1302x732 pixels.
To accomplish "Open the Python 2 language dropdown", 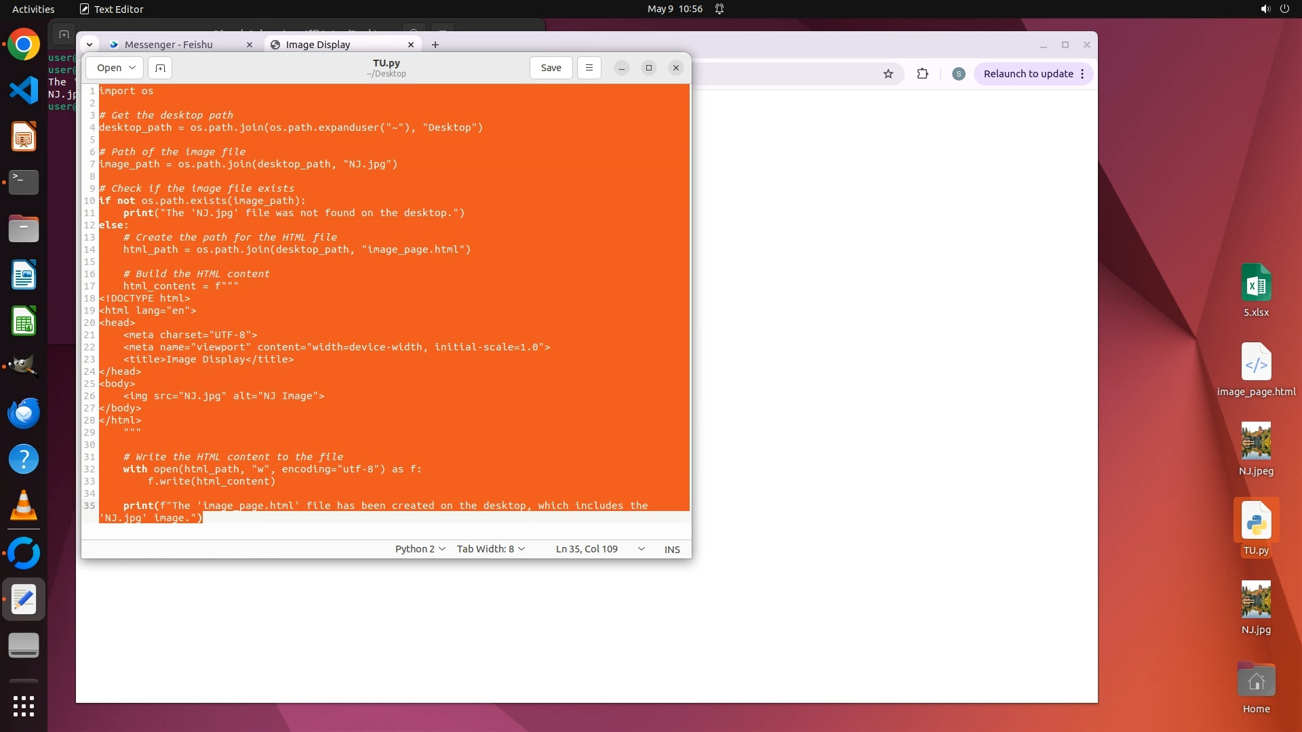I will tap(420, 549).
